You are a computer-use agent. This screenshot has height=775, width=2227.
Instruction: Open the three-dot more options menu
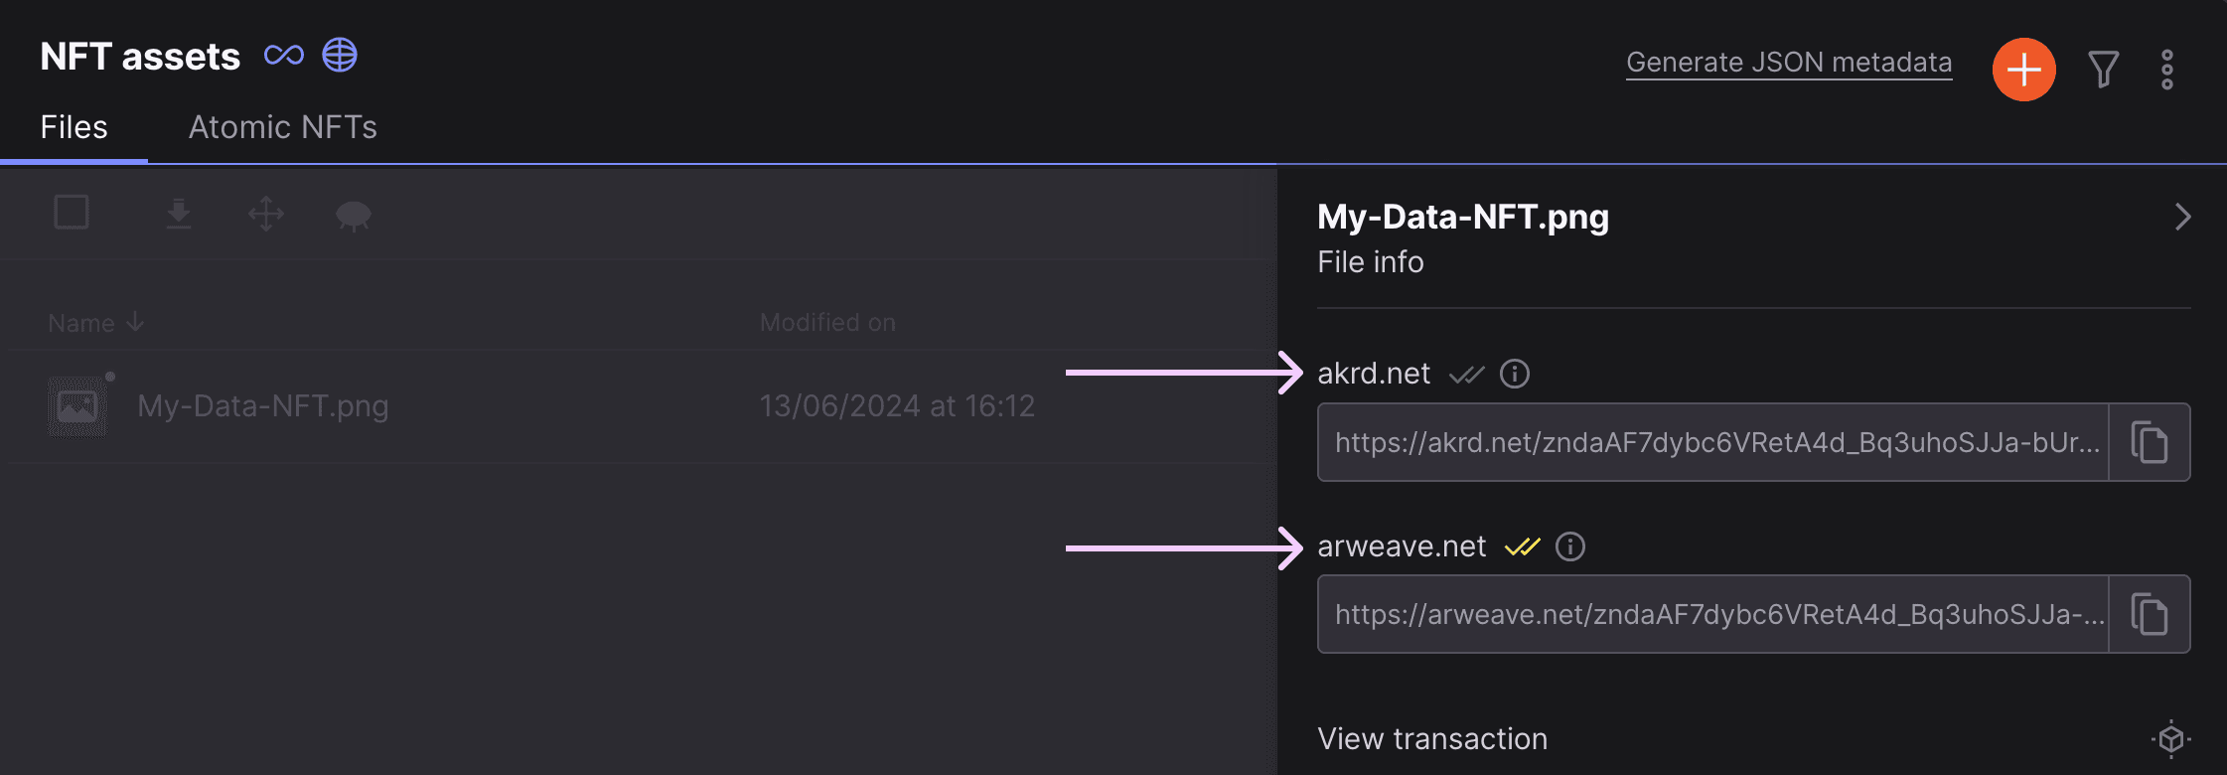(2167, 70)
